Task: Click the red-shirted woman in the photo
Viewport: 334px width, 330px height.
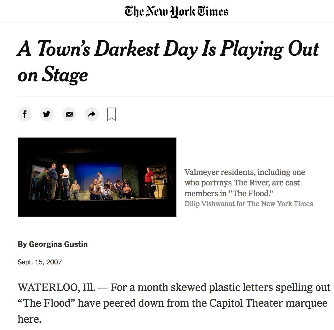Action: [x=150, y=183]
